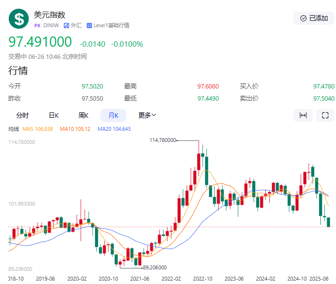
Task: Open the 更多 period dropdown
Action: pos(147,115)
